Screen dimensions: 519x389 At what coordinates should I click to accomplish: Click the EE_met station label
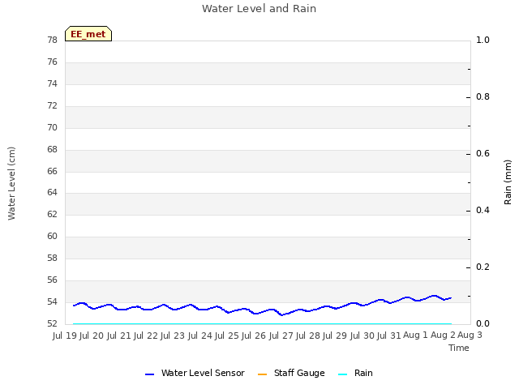click(x=88, y=34)
